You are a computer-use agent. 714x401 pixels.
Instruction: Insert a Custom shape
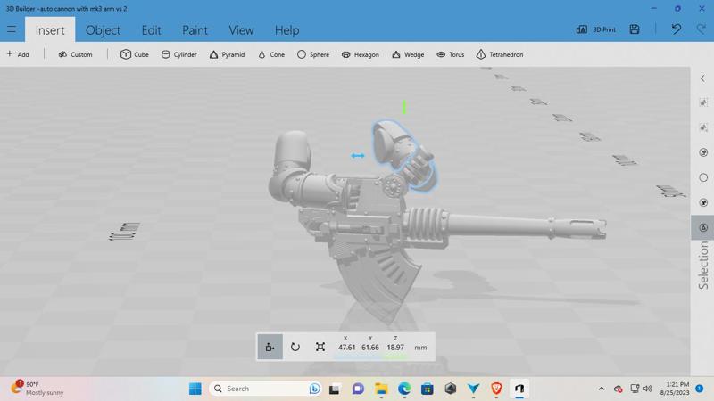(76, 54)
